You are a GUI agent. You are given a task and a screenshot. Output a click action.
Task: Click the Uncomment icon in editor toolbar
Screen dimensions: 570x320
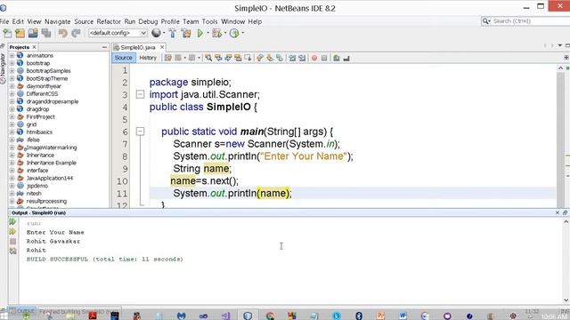(346, 58)
